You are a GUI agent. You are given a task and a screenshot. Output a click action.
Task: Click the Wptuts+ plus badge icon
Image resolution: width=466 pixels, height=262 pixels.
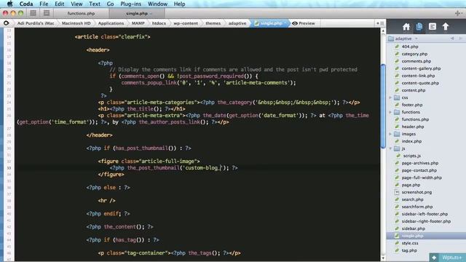tap(434, 258)
